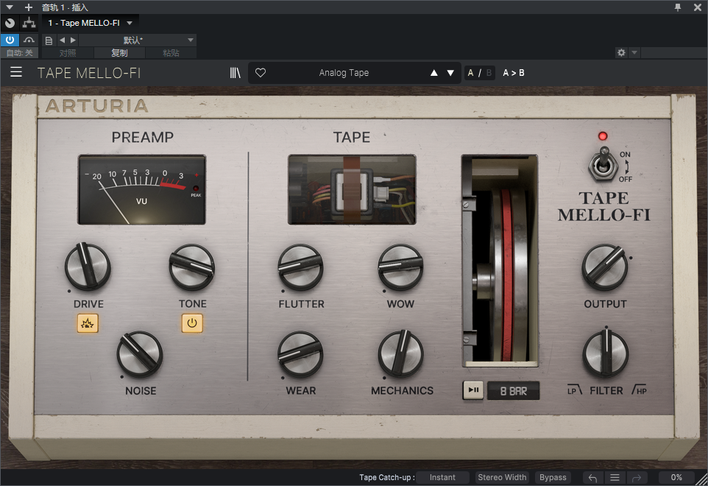Image resolution: width=708 pixels, height=486 pixels.
Task: Click the 0% CPU meter
Action: click(x=676, y=477)
